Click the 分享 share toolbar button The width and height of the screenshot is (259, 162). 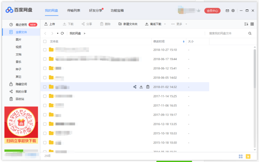pos(87,24)
